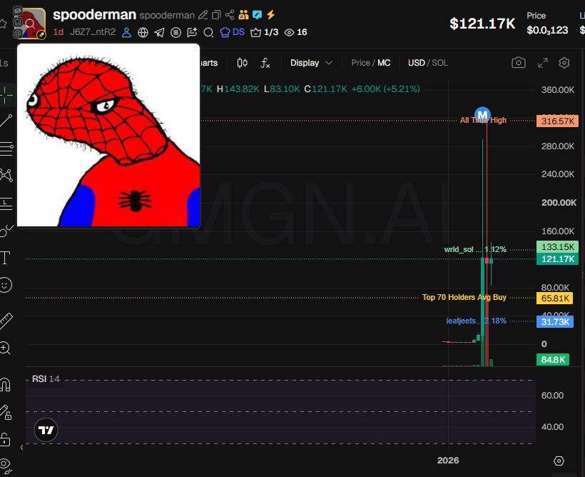
Task: Click the Top 70 Holders Avg Buy label
Action: coord(464,297)
